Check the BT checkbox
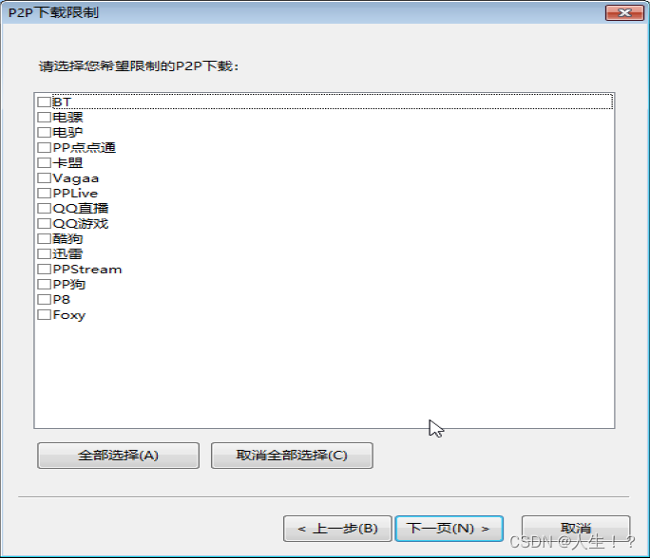The width and height of the screenshot is (650, 559). click(x=44, y=102)
